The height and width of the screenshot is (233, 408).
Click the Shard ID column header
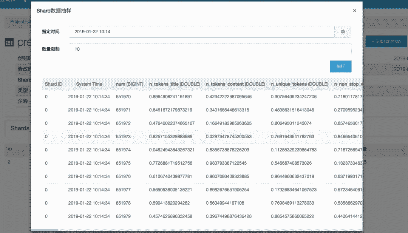(x=53, y=84)
